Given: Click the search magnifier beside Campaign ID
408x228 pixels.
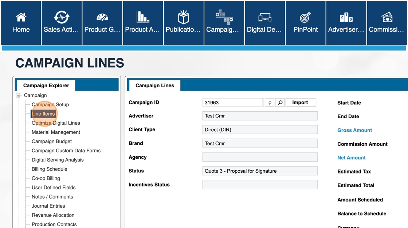Looking at the screenshot, I should [x=280, y=103].
